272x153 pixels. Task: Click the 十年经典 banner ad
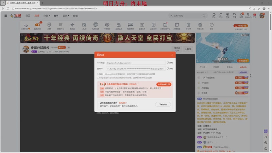107,38
